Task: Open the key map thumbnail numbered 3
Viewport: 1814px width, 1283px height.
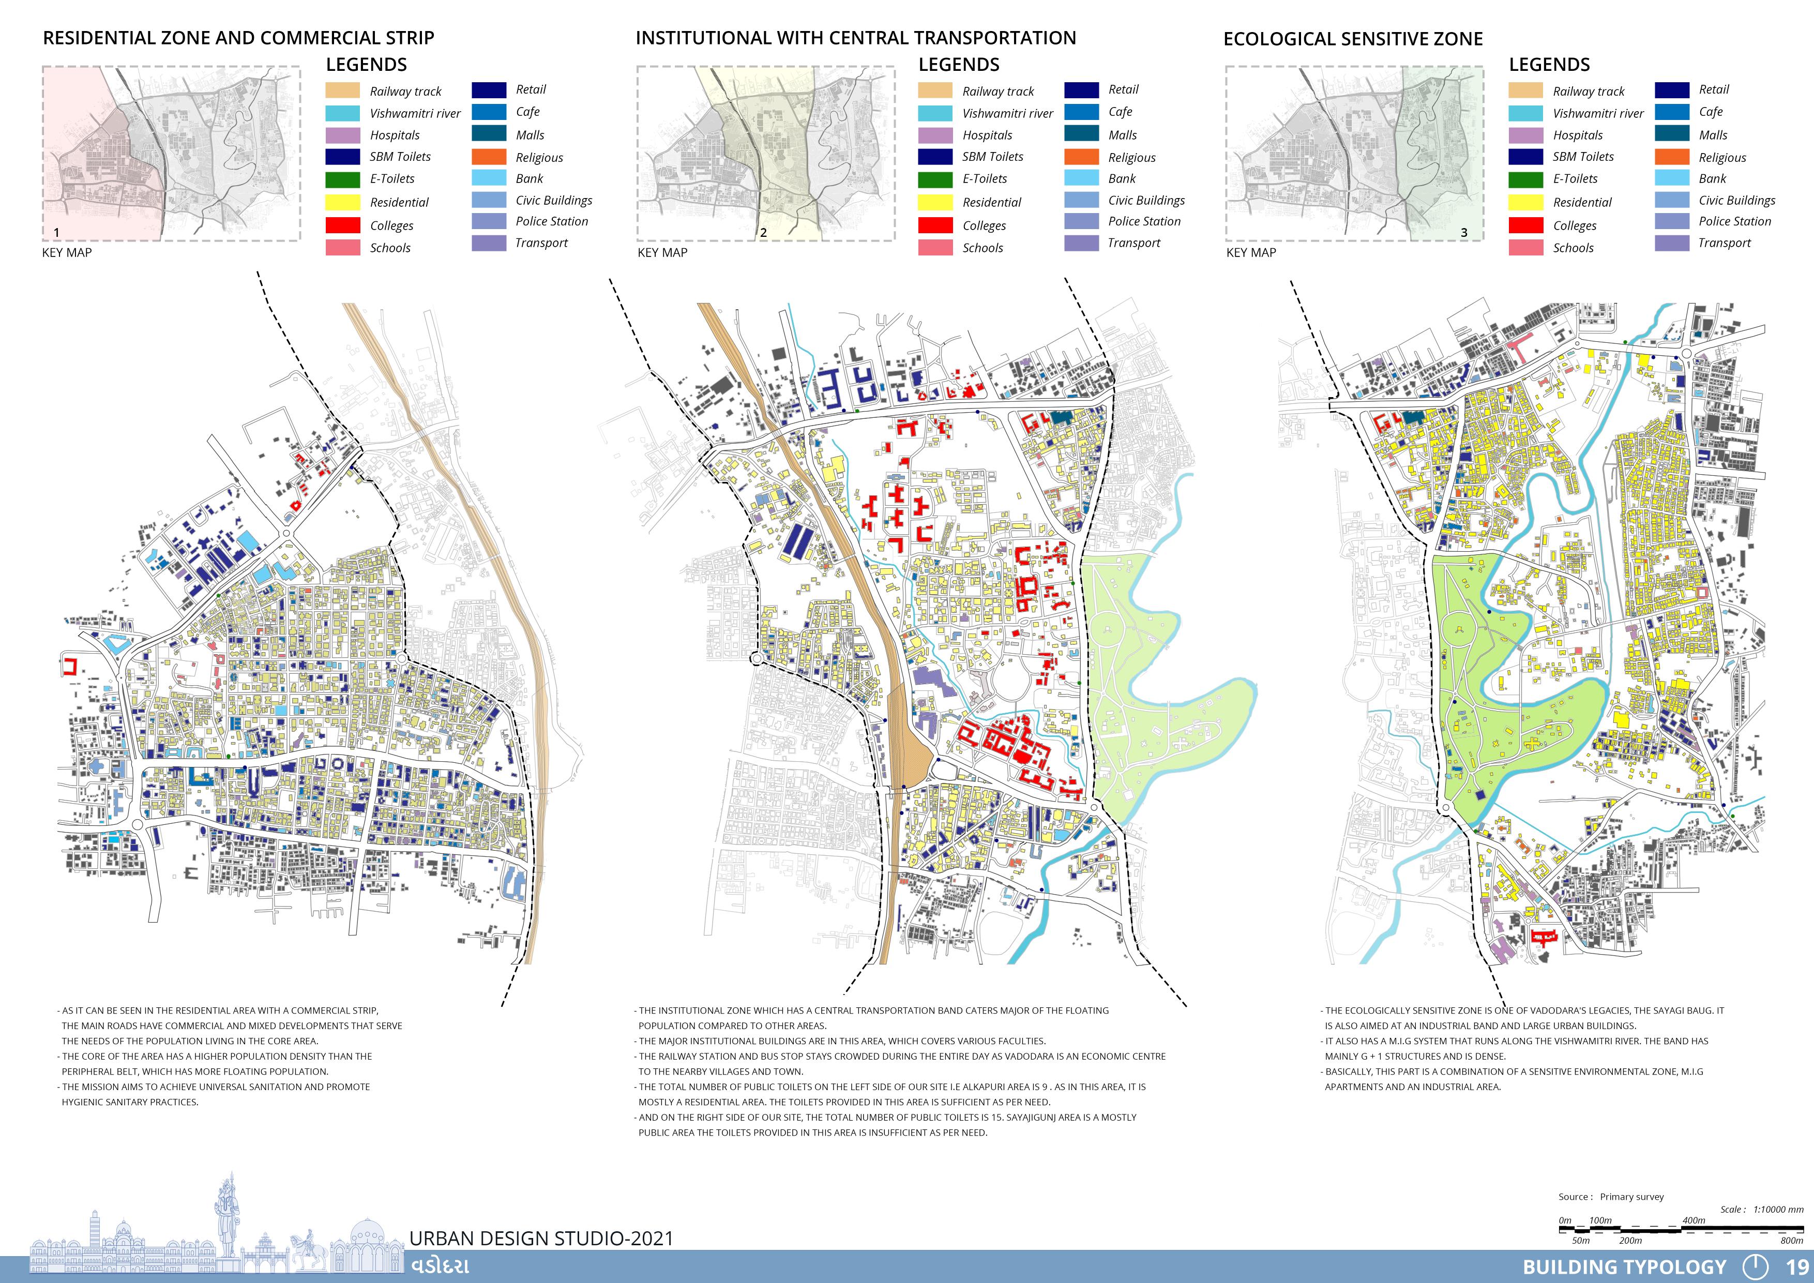Action: click(1354, 153)
